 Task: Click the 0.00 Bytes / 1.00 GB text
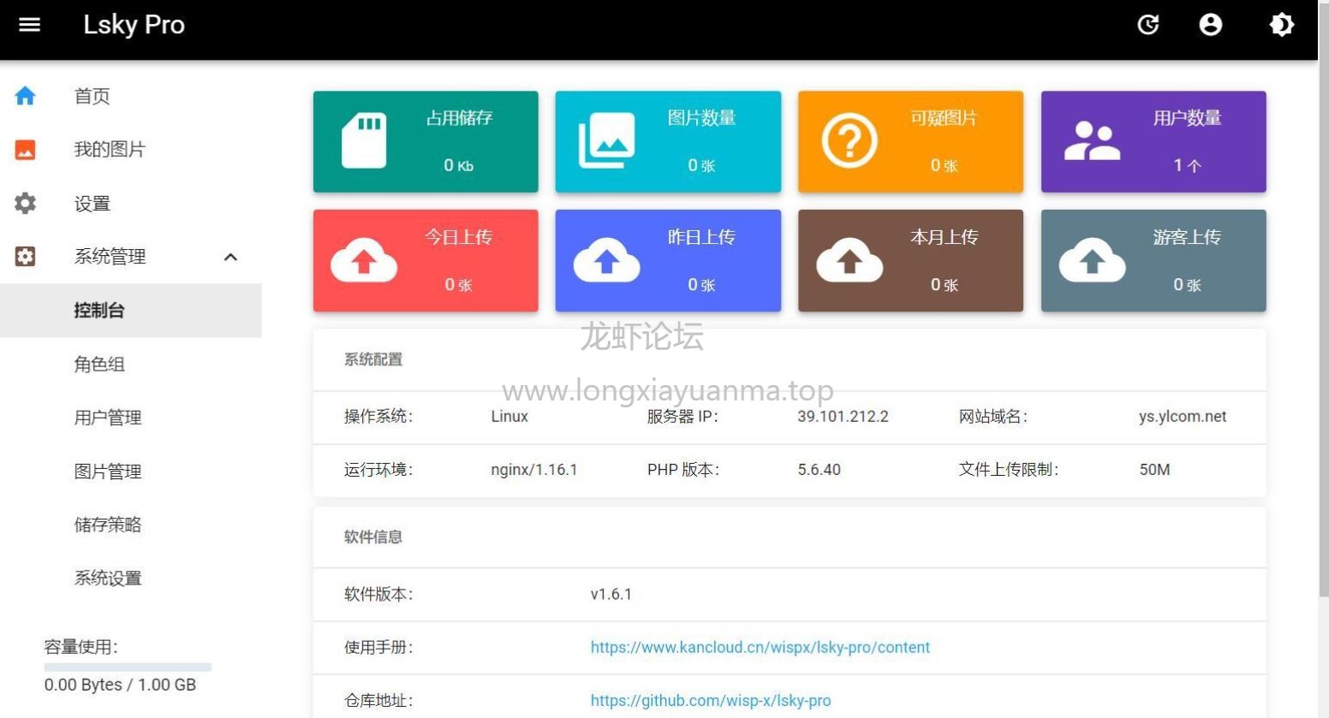click(x=120, y=685)
